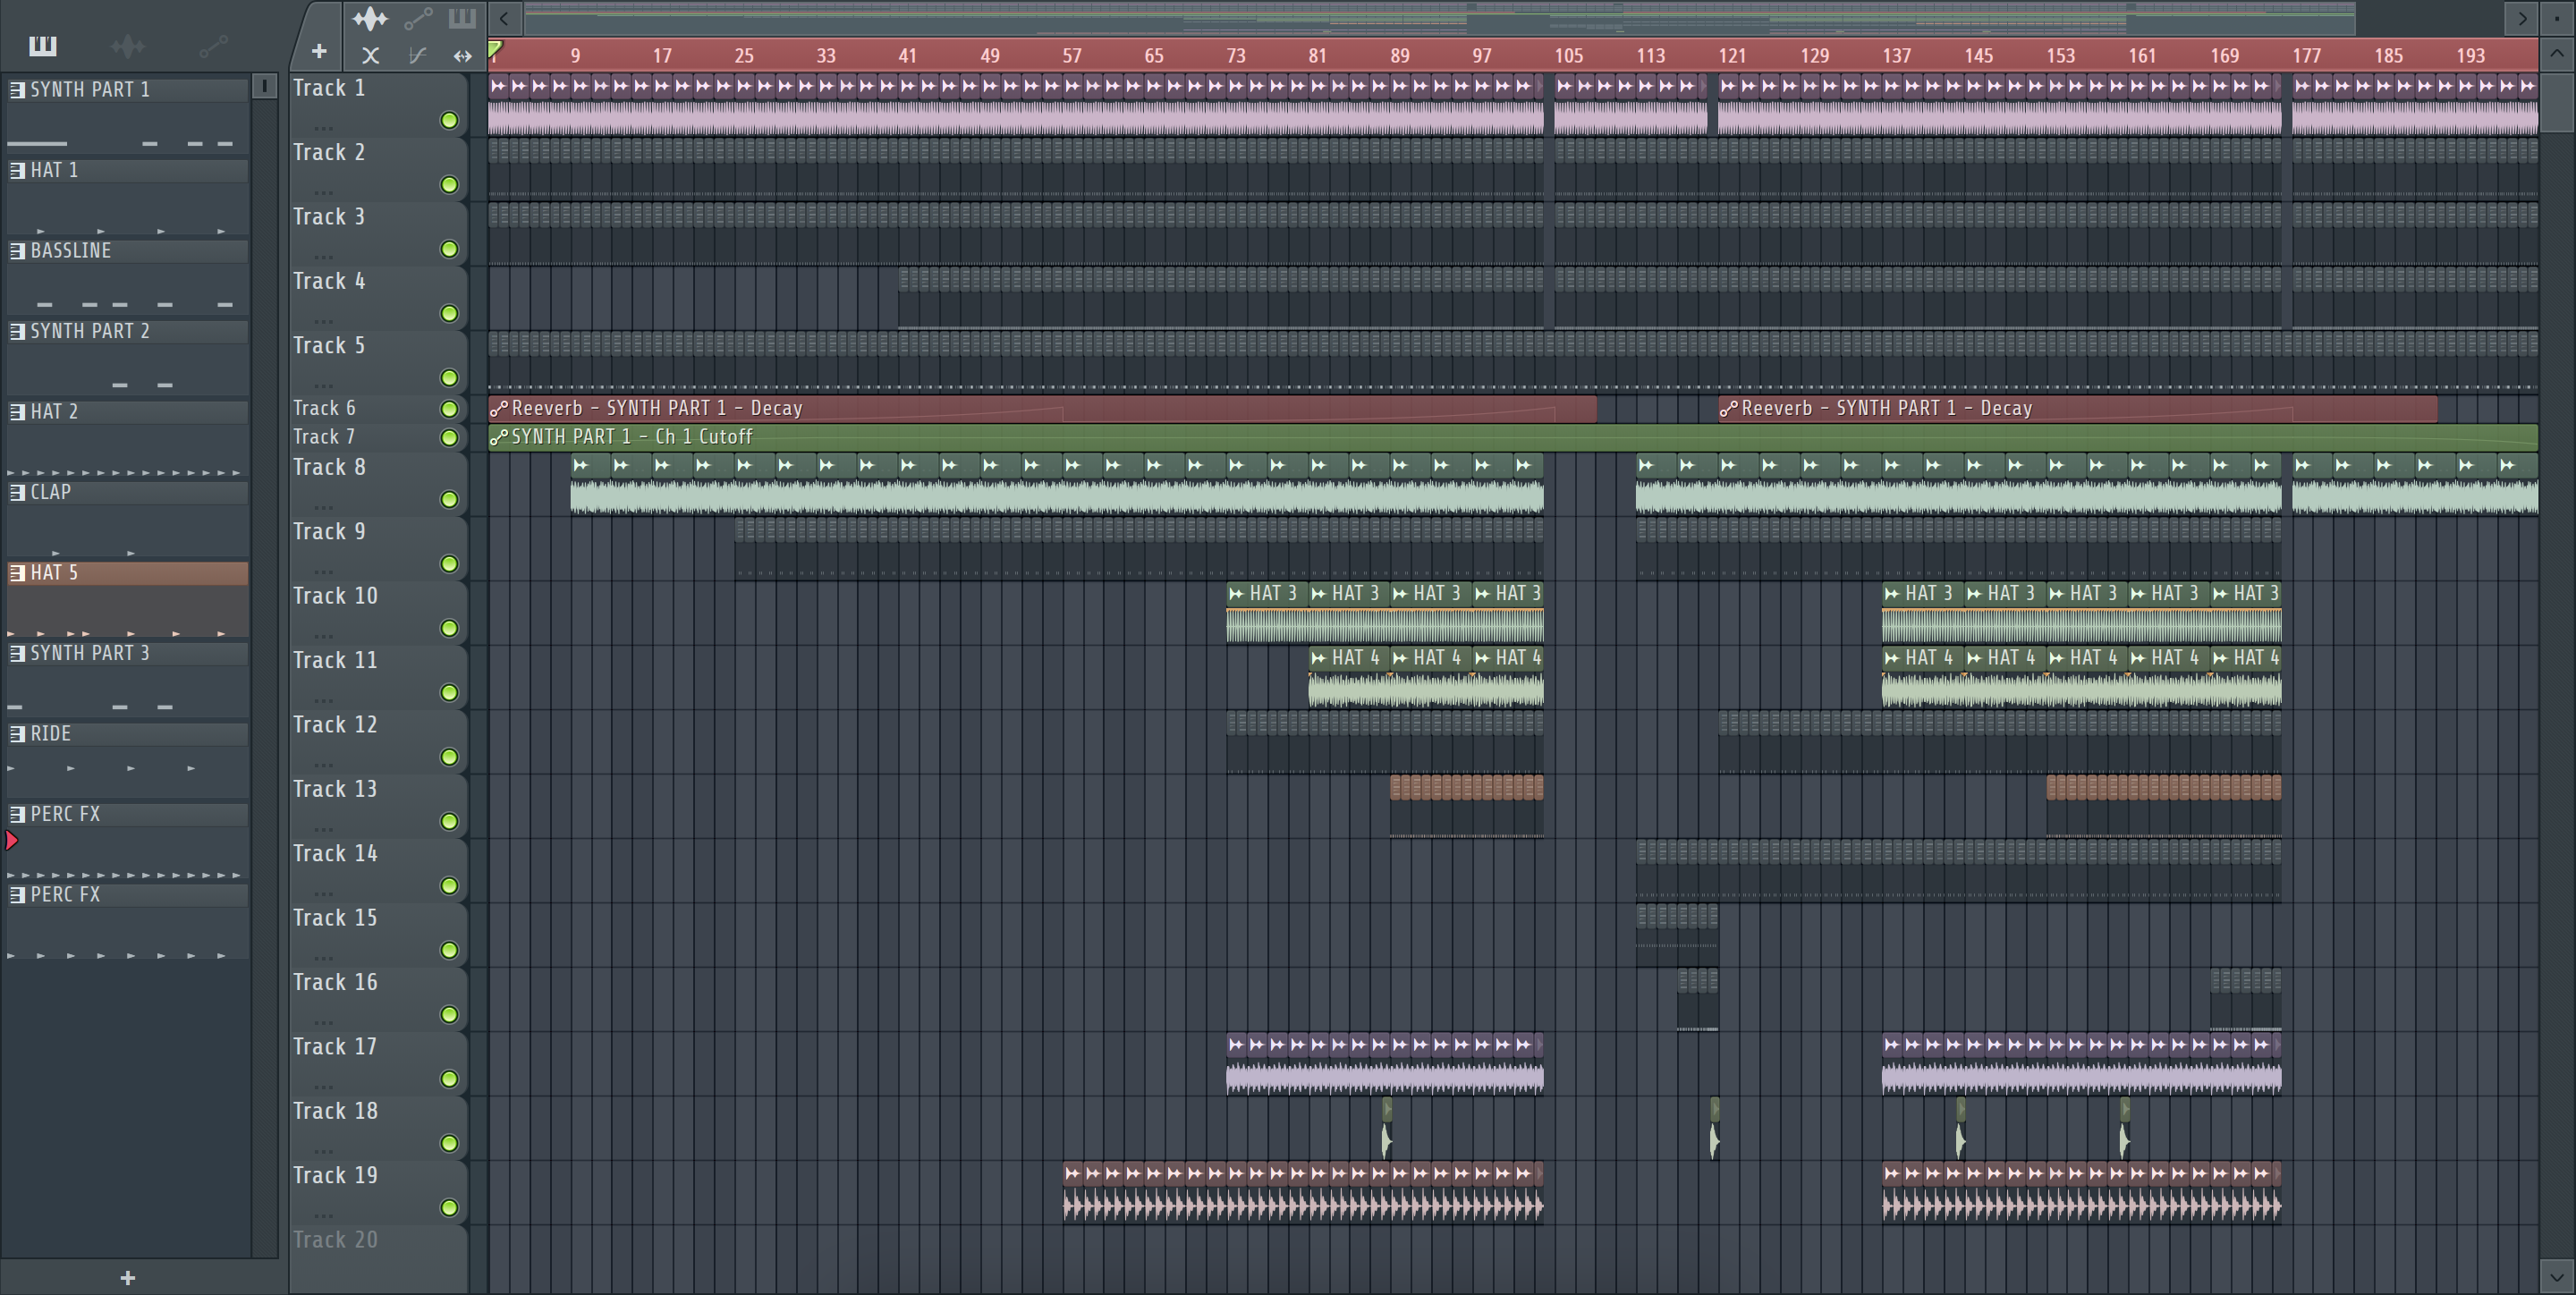Click the Track 16 label
The height and width of the screenshot is (1295, 2576).
(335, 982)
